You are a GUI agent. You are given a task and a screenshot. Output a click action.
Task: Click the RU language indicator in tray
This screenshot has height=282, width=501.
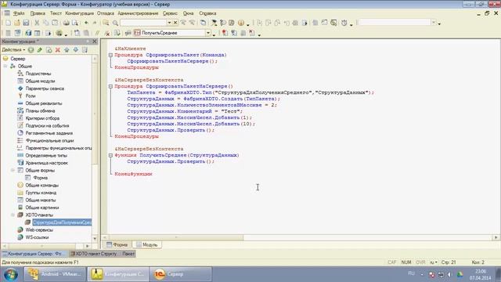(x=411, y=273)
